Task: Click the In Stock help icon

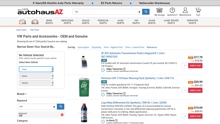Action: click(116, 120)
